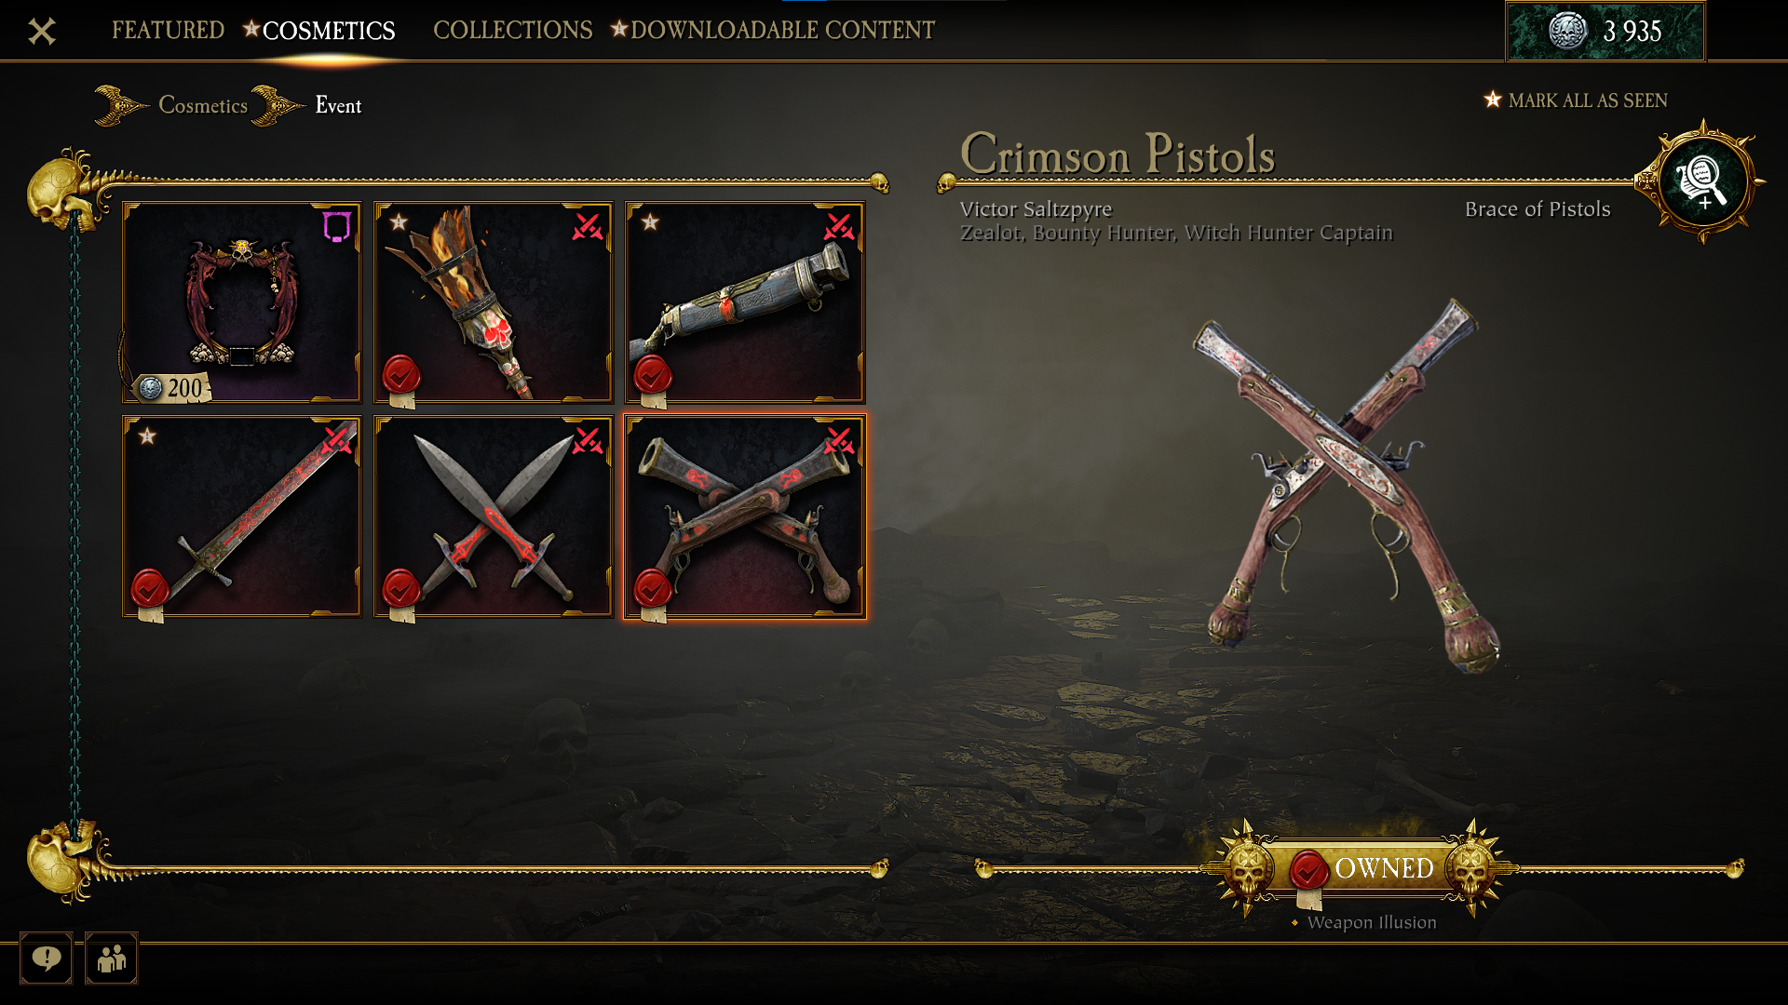1788x1005 pixels.
Task: Close the store with the X icon
Action: [x=42, y=32]
